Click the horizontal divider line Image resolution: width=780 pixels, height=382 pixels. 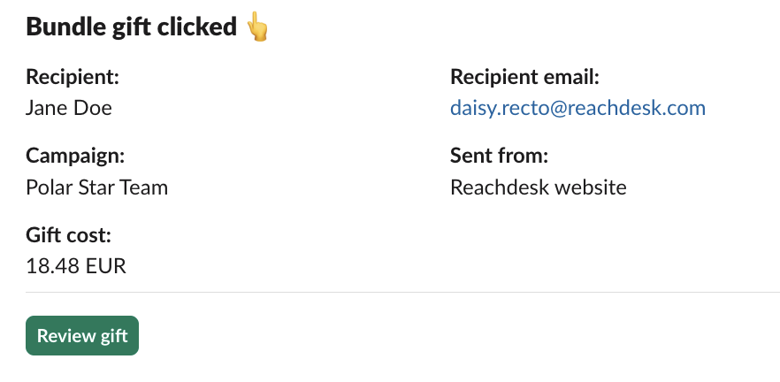coord(403,293)
